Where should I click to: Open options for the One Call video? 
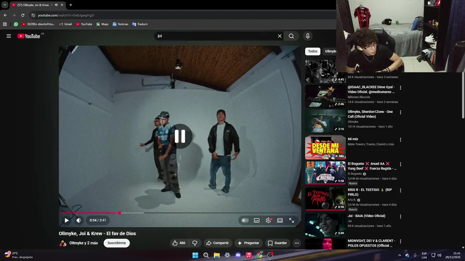coord(401,112)
